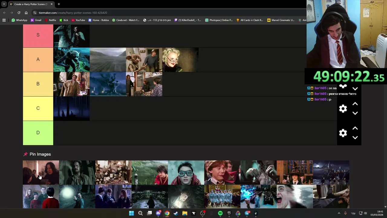
Task: Select the S tier label
Action: tap(38, 35)
